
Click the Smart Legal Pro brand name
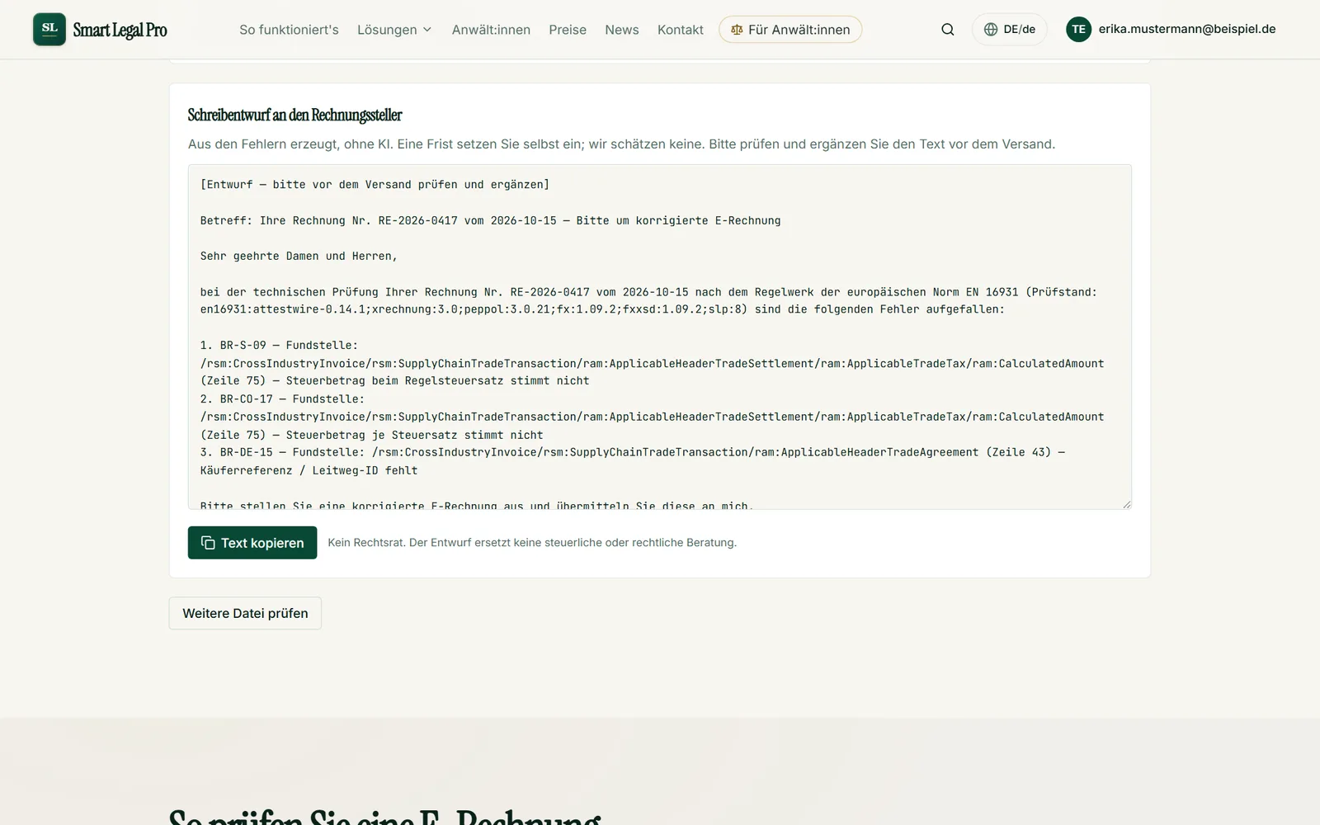click(x=120, y=31)
